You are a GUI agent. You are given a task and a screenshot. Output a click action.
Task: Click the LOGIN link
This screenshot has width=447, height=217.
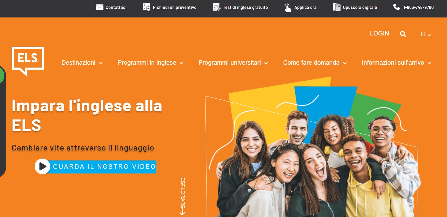click(379, 33)
